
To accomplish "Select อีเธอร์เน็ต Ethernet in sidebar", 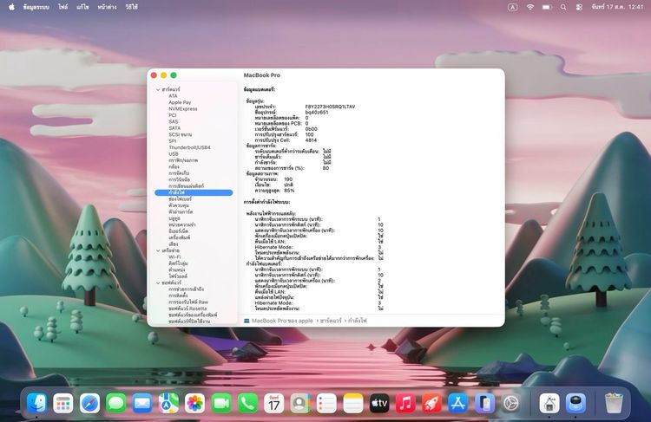I will click(178, 231).
